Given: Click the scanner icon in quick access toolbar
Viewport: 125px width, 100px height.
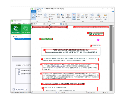Looking at the screenshot, I should point(38,9).
